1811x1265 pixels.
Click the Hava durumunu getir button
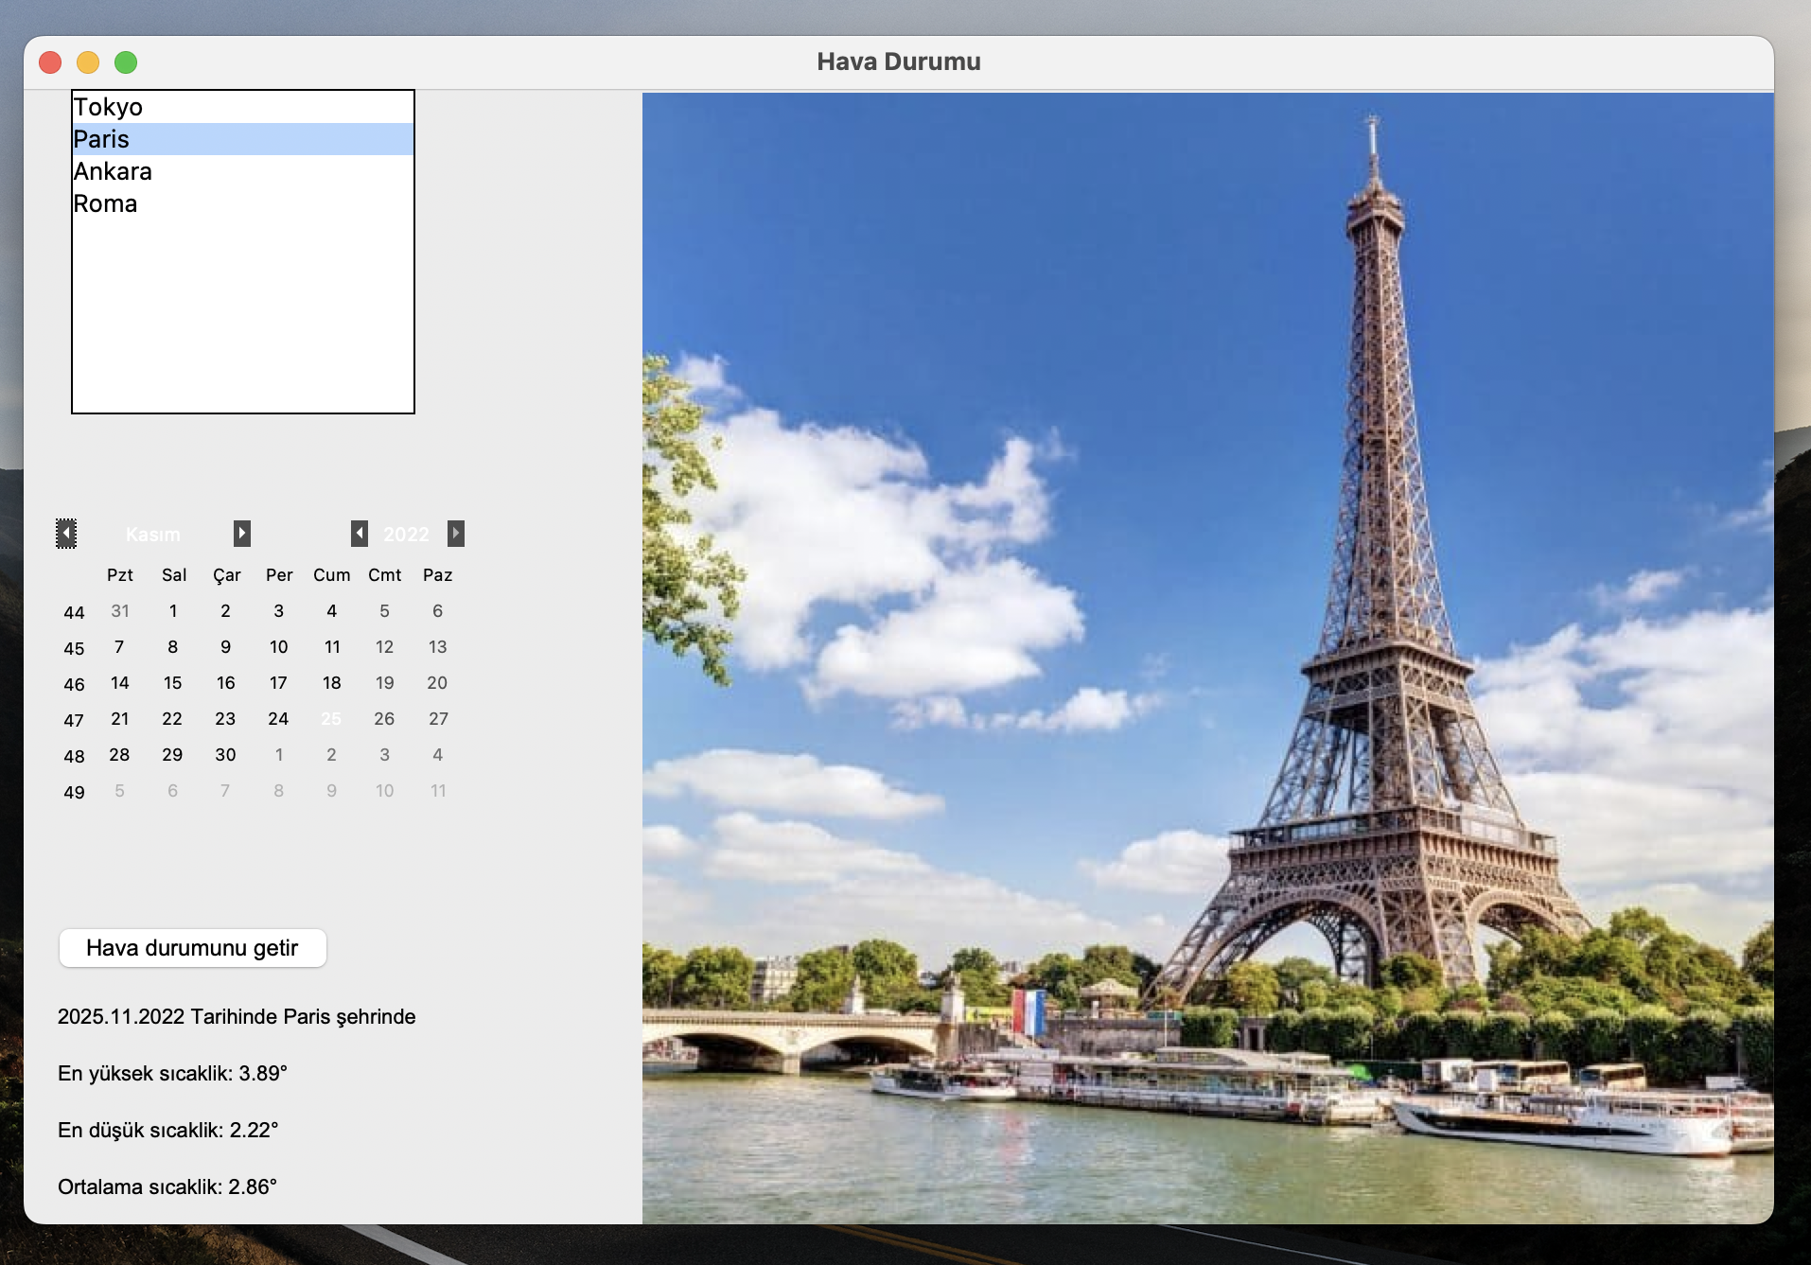click(193, 948)
